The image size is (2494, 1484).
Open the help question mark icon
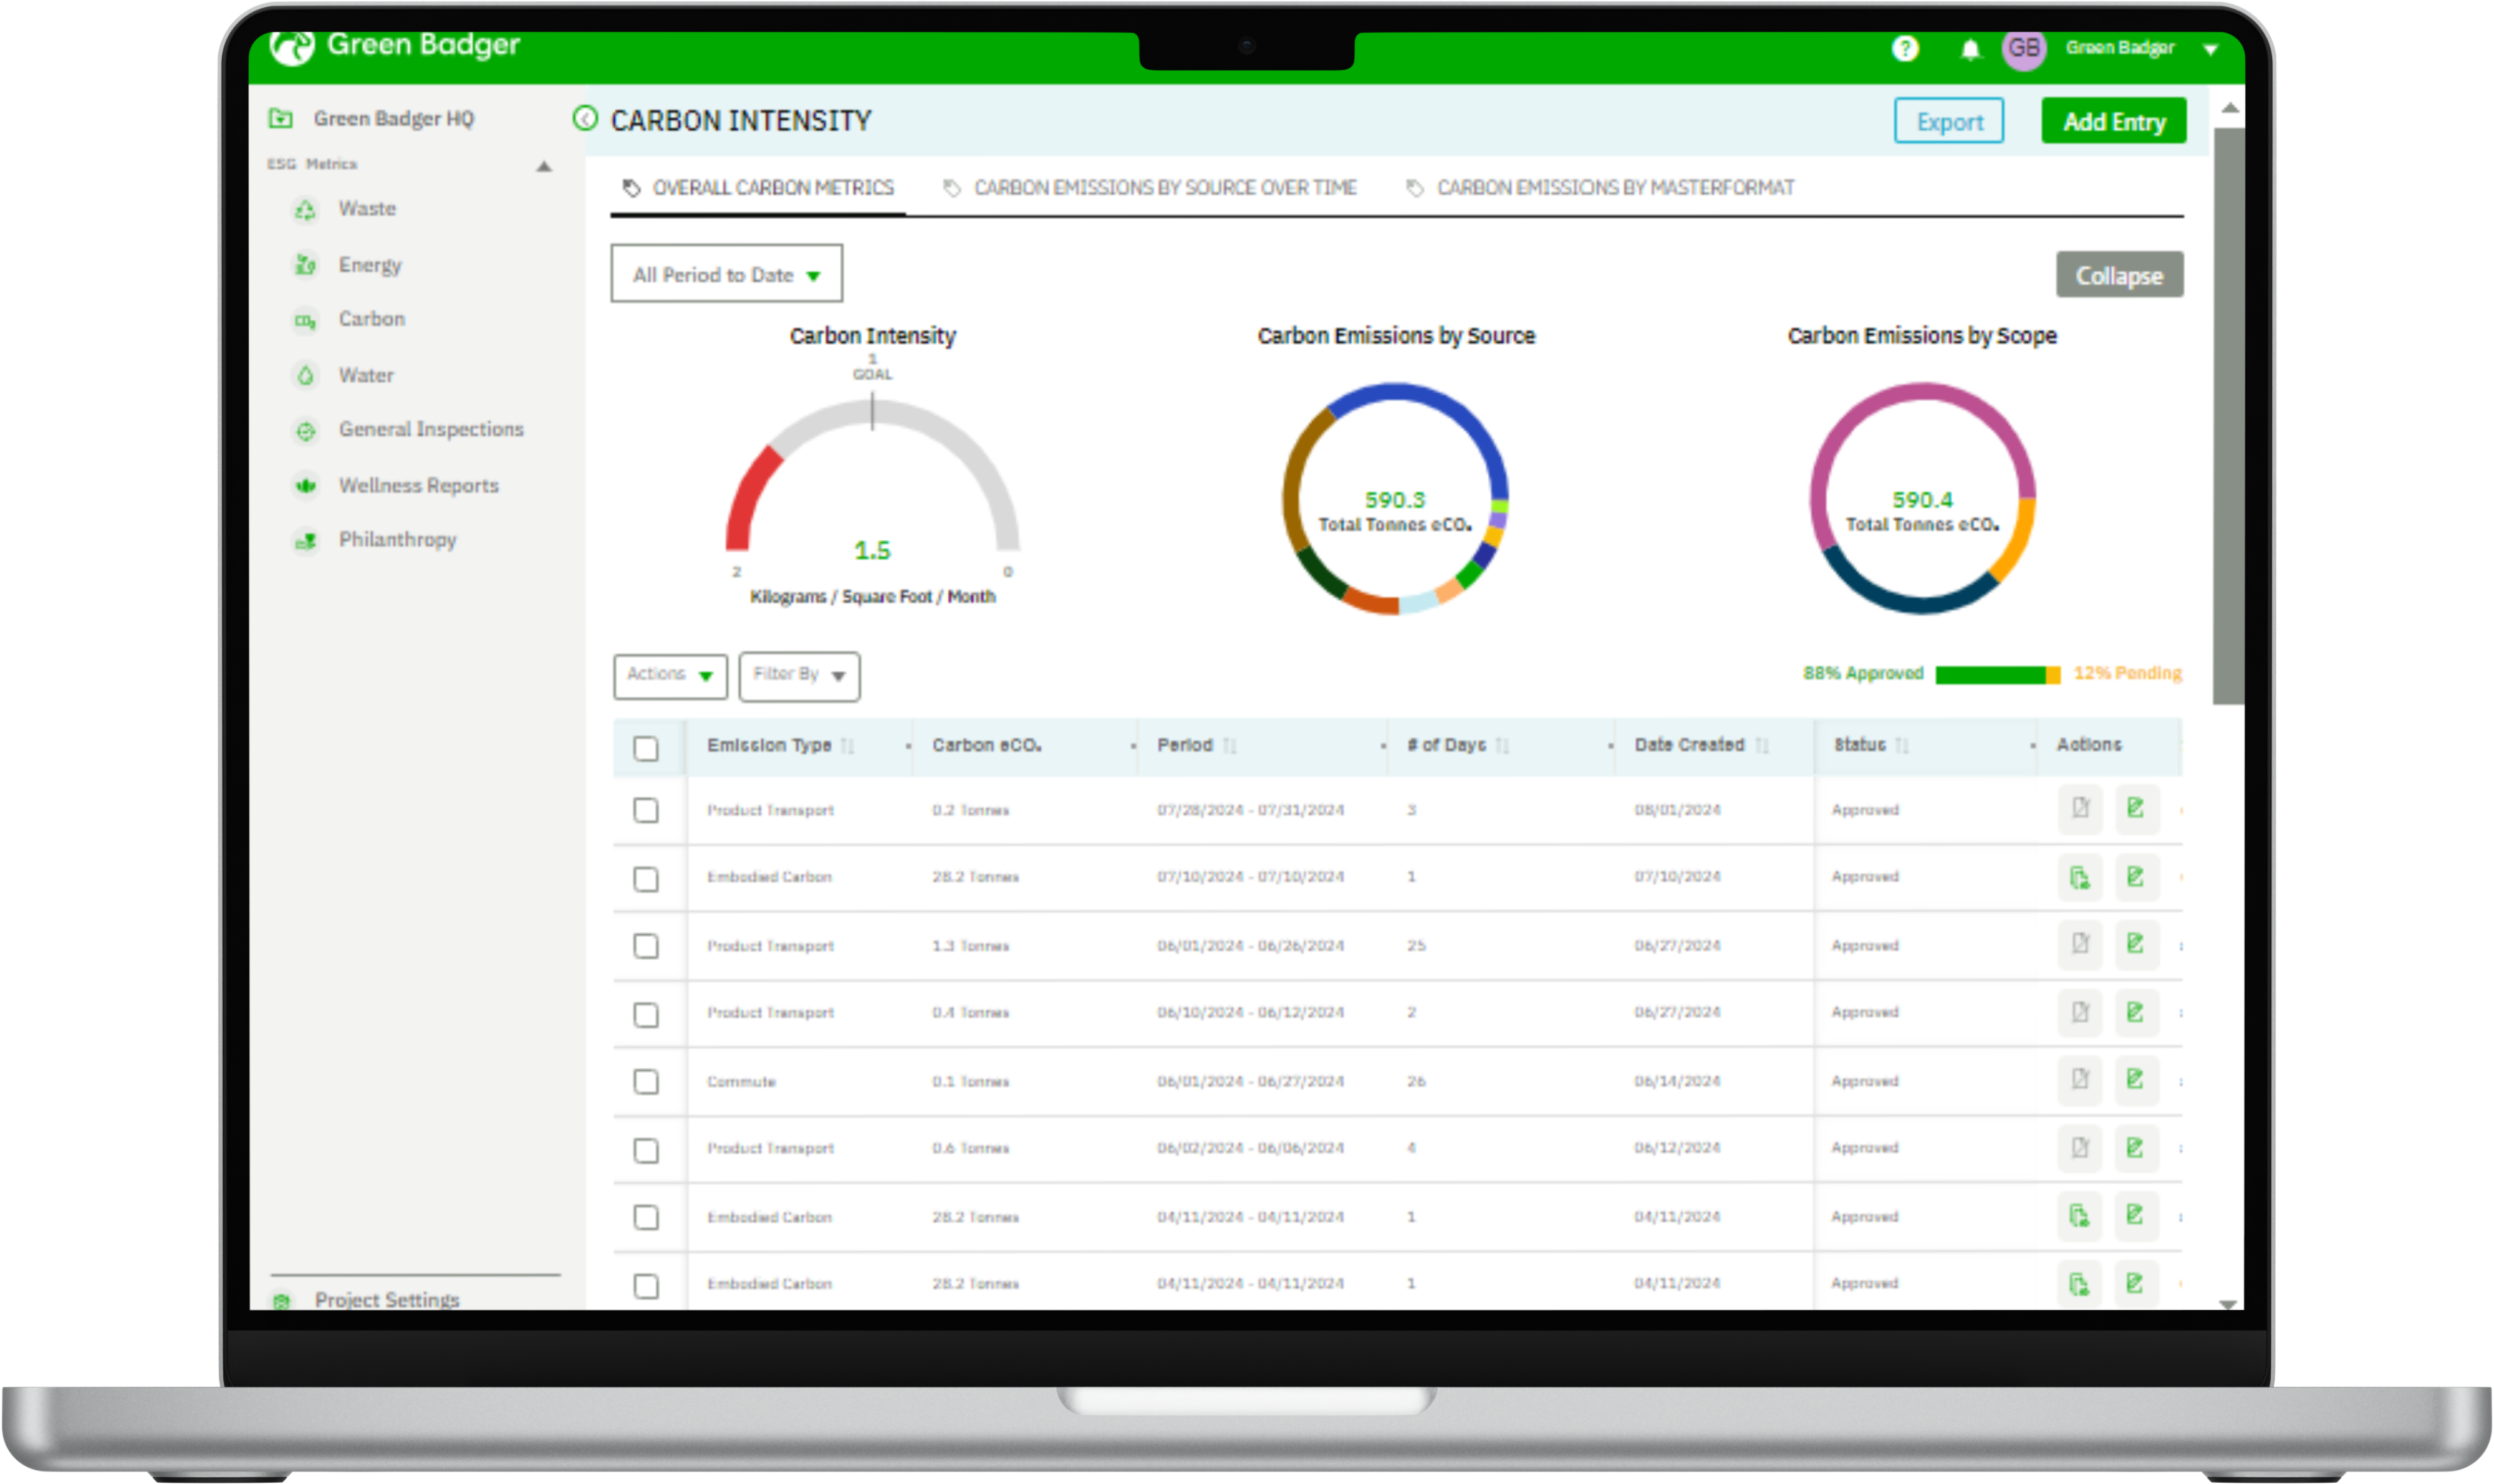tap(1907, 47)
